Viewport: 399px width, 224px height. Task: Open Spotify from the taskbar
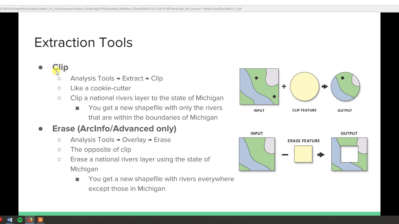click(x=20, y=220)
